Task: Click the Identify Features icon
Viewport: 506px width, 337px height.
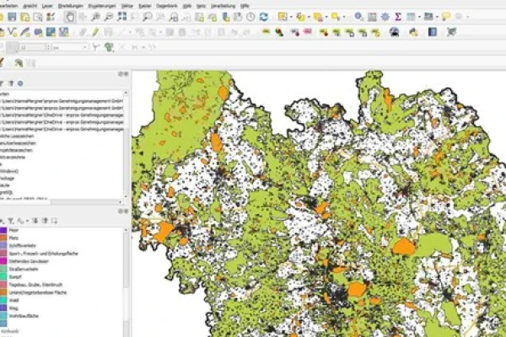Action: click(359, 17)
